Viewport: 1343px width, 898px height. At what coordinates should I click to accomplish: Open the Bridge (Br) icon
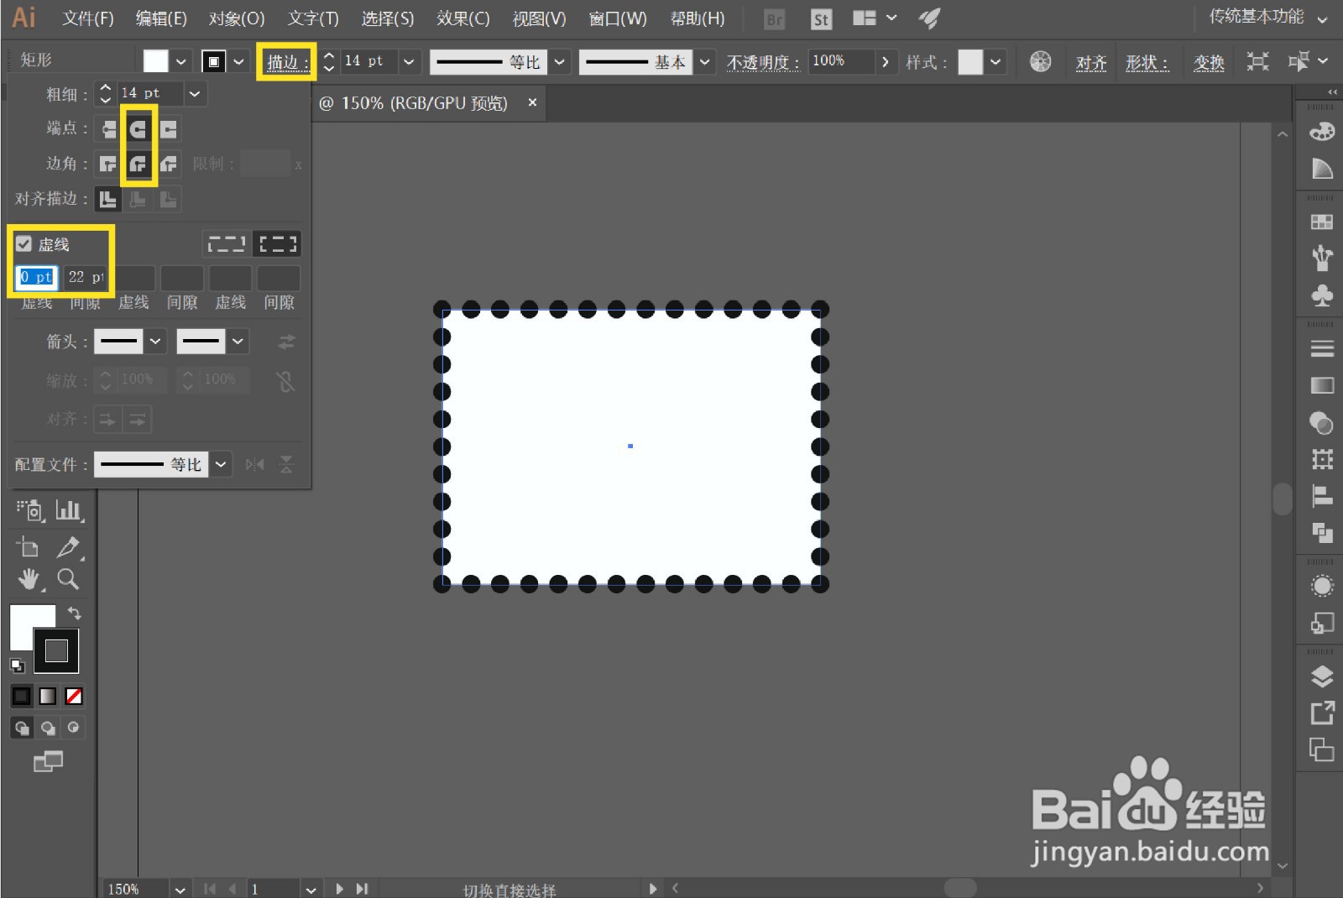[774, 19]
